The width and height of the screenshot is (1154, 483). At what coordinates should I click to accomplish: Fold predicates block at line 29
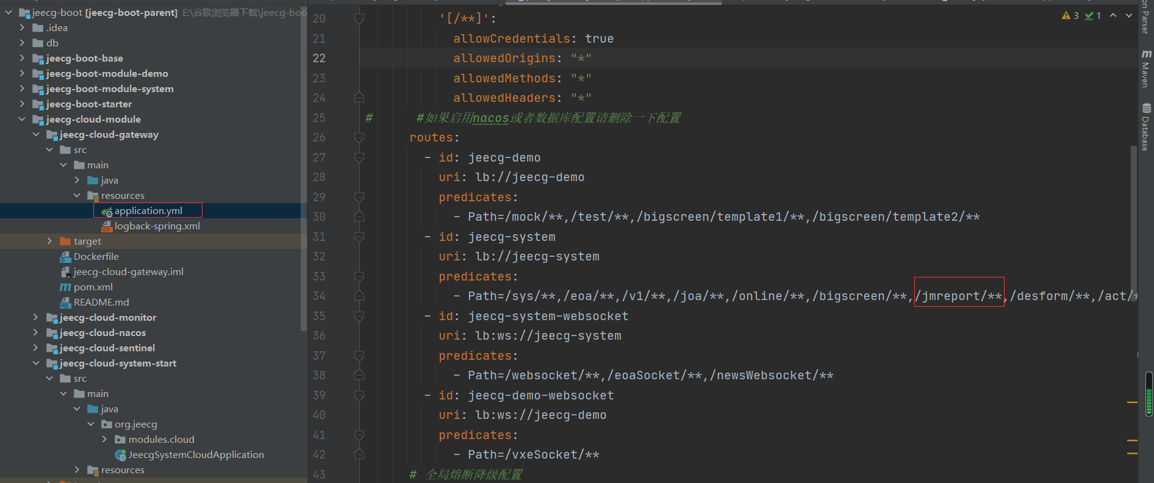[x=359, y=197]
